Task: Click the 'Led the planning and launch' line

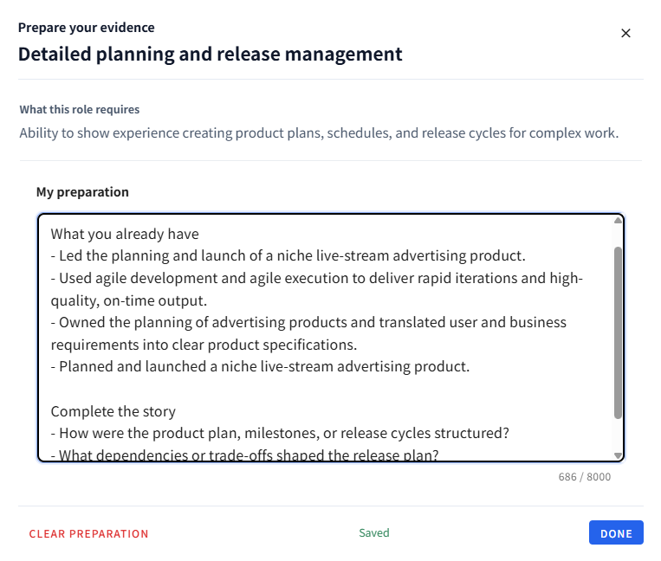Action: (288, 255)
